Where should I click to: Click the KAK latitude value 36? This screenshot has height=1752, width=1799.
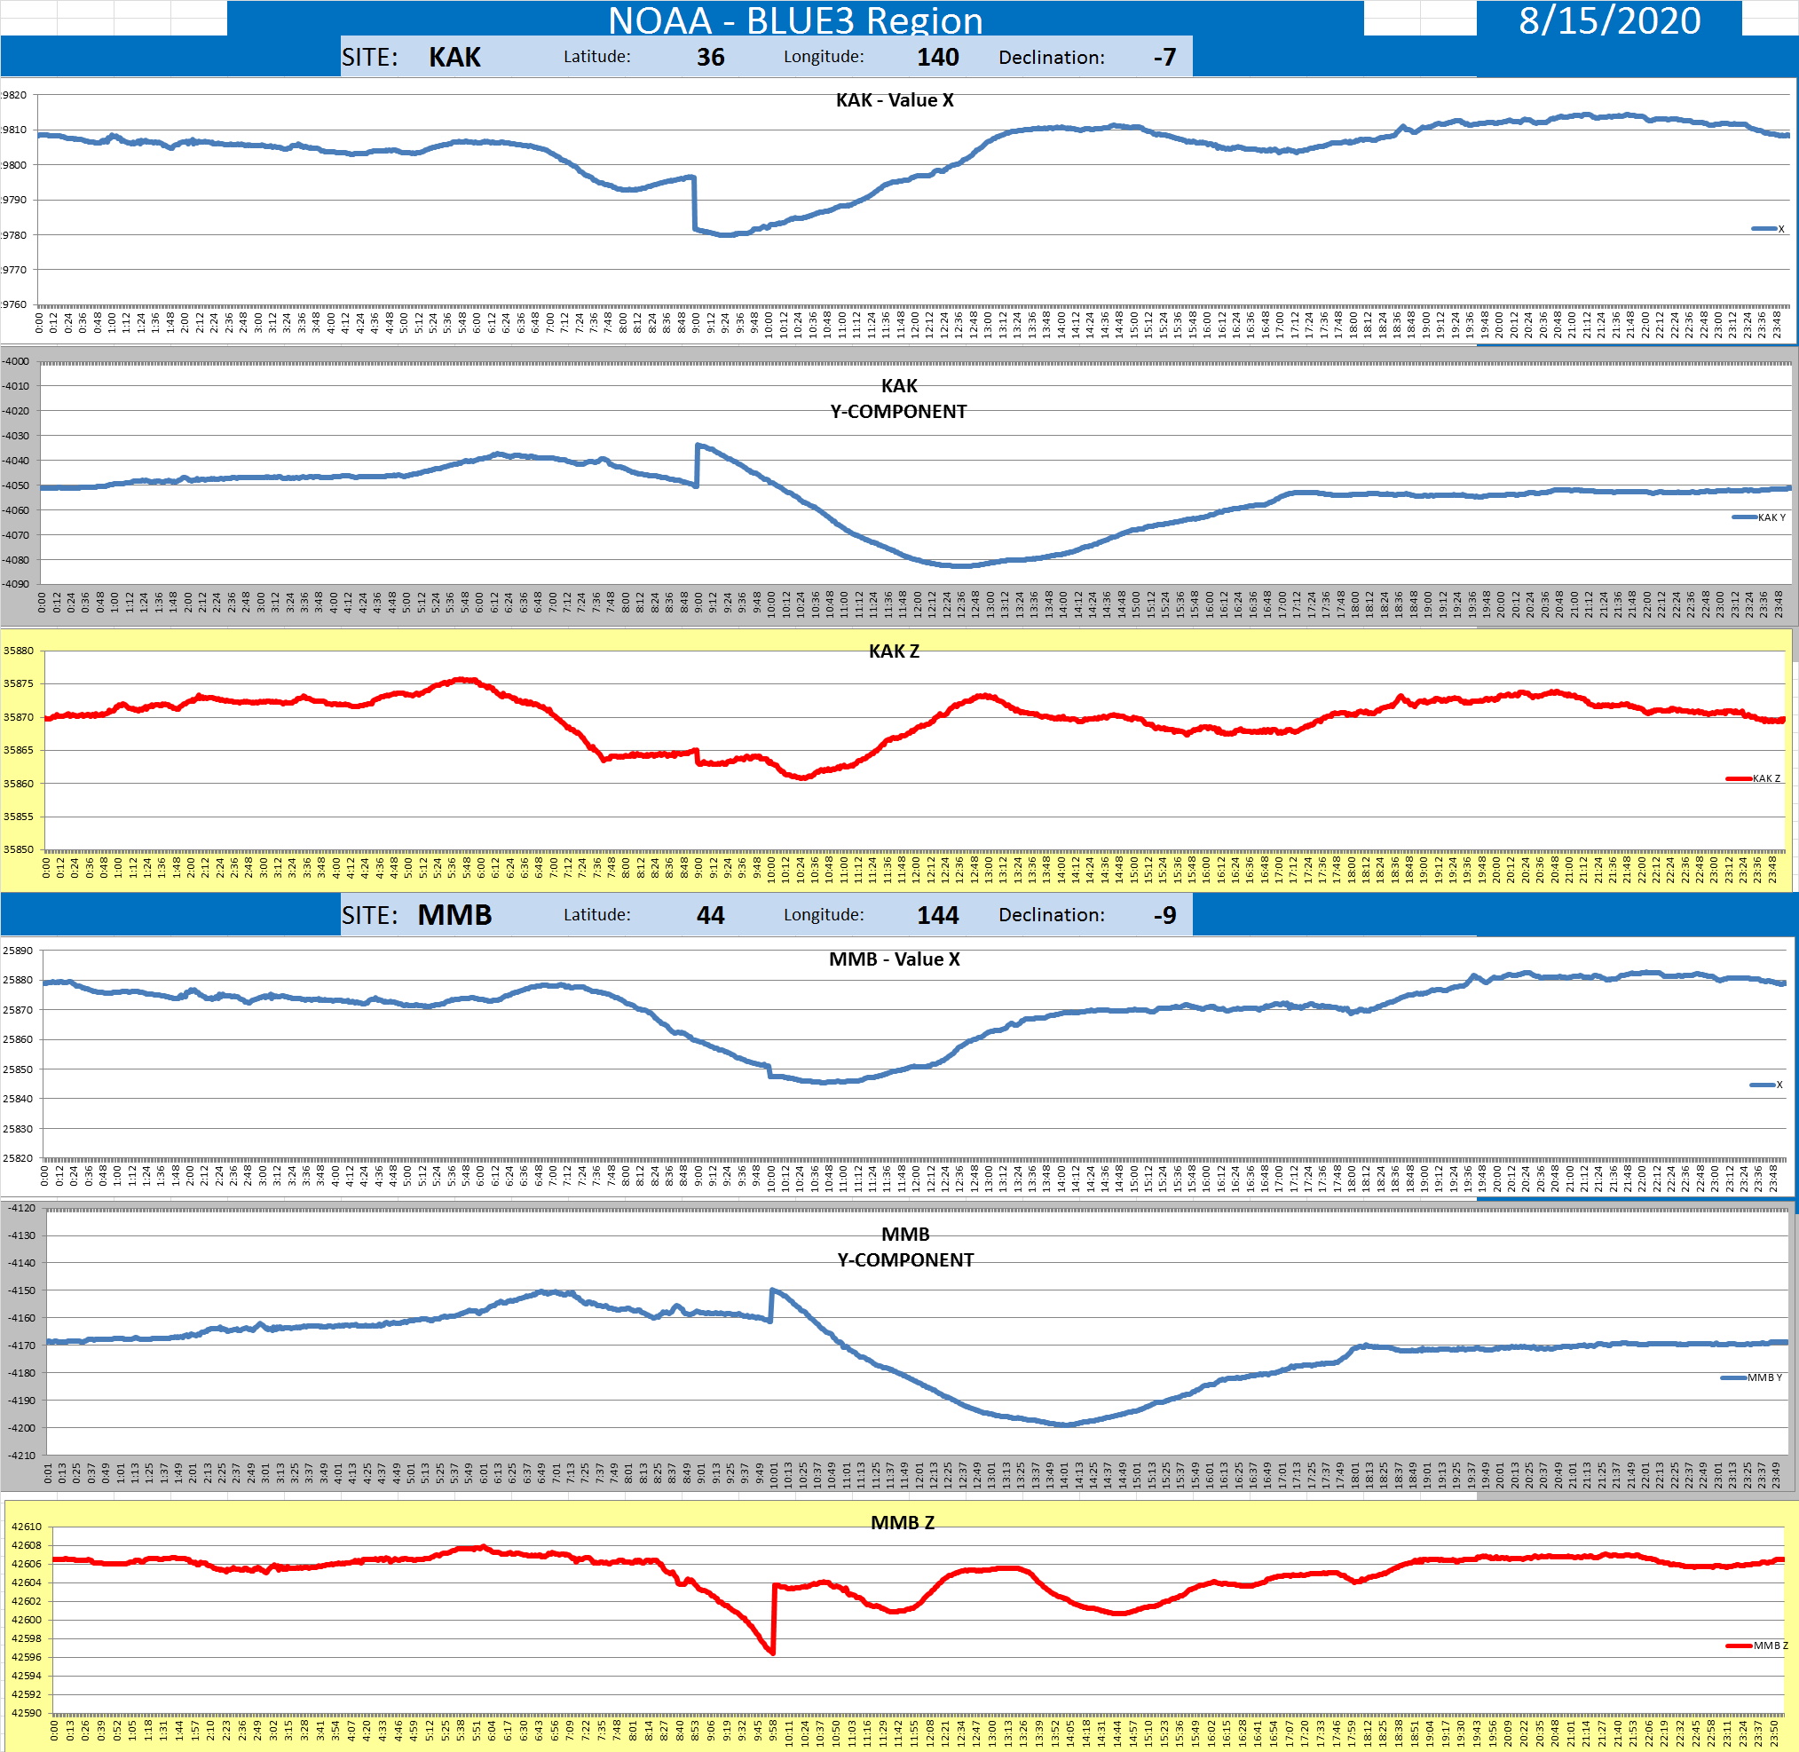(709, 57)
